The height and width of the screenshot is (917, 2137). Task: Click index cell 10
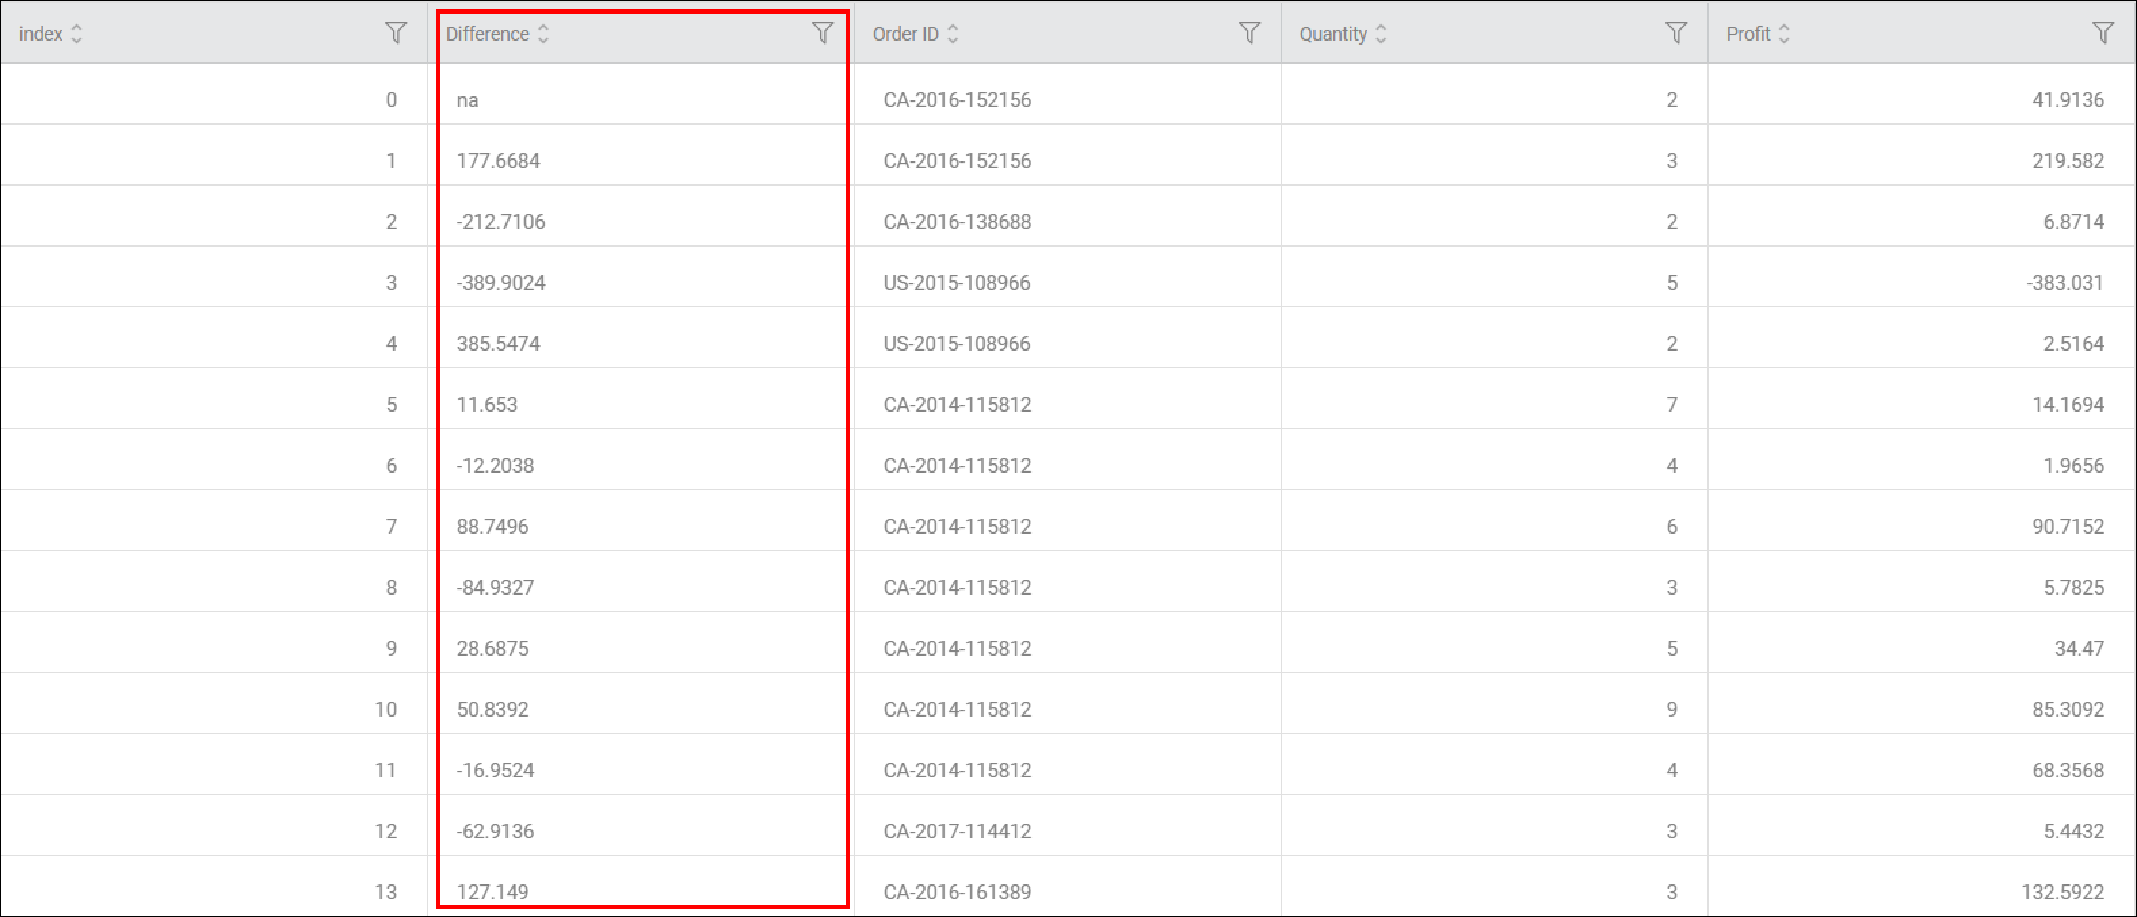click(386, 710)
